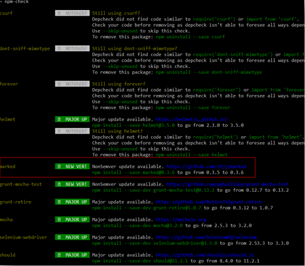Viewport: 305px width, 266px height.
Task: Open the helmetjs.github.io link
Action: [191, 119]
